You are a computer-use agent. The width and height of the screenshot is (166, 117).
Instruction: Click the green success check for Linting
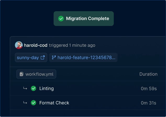[34, 89]
